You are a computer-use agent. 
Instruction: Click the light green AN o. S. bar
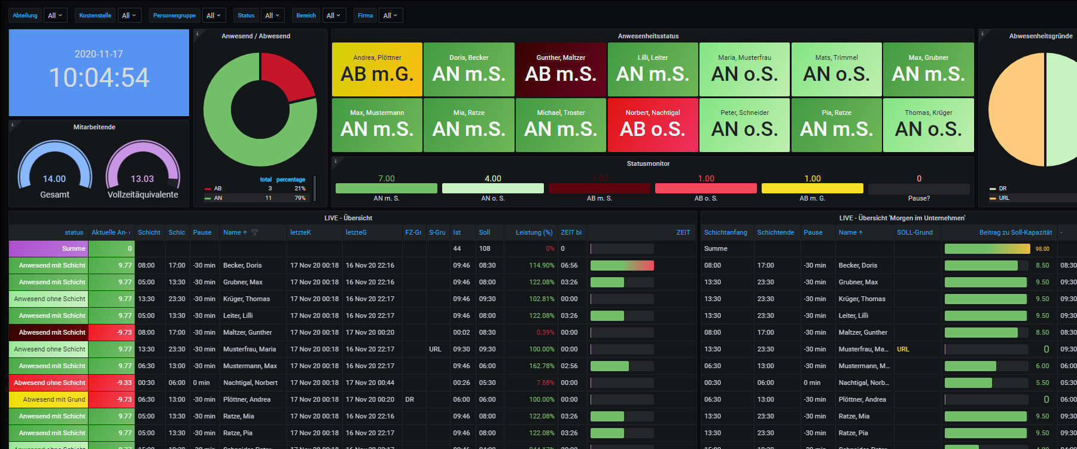pos(493,188)
